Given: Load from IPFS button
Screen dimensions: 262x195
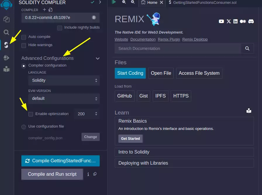Looking at the screenshot, I should tap(161, 96).
